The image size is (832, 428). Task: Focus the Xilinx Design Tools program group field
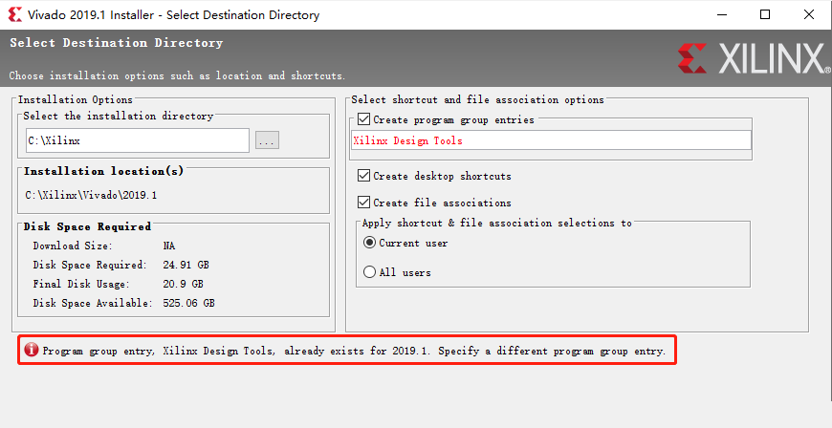coord(551,140)
